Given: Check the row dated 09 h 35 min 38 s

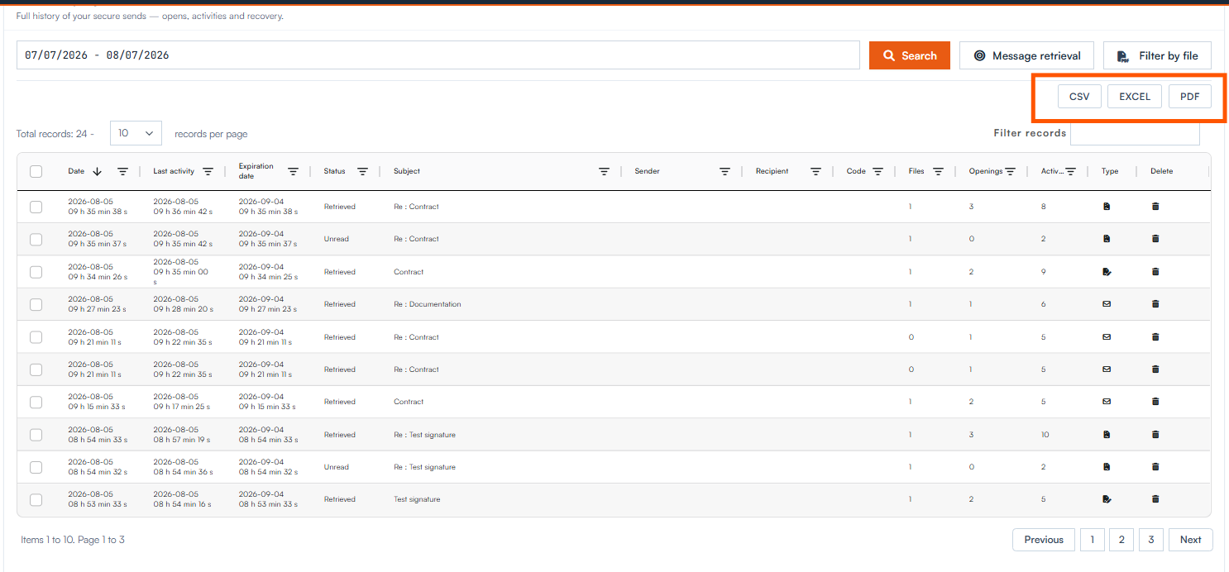Looking at the screenshot, I should click(x=36, y=207).
